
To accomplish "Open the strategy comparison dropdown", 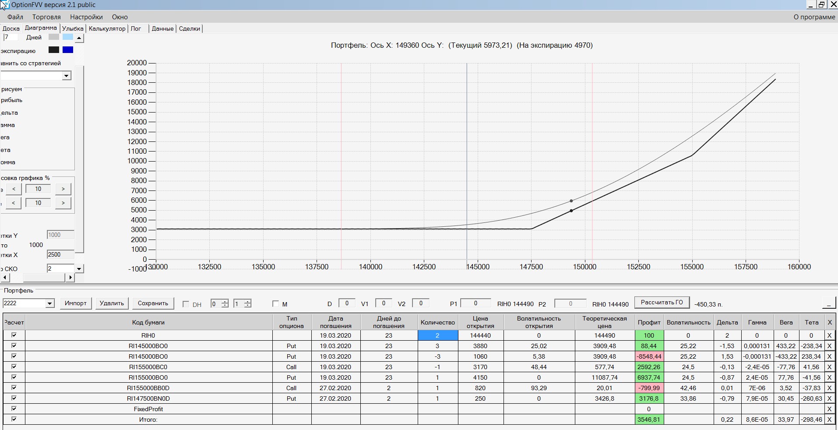I will [66, 76].
